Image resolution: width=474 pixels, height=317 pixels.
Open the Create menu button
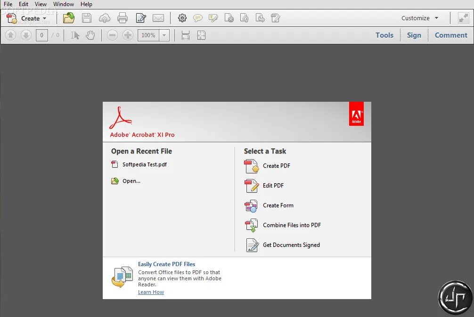26,18
